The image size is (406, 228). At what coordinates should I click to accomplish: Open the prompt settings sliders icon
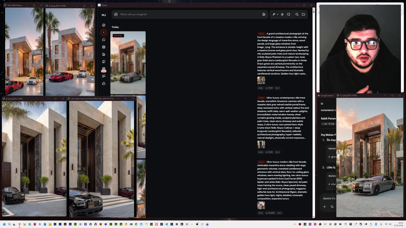264,14
